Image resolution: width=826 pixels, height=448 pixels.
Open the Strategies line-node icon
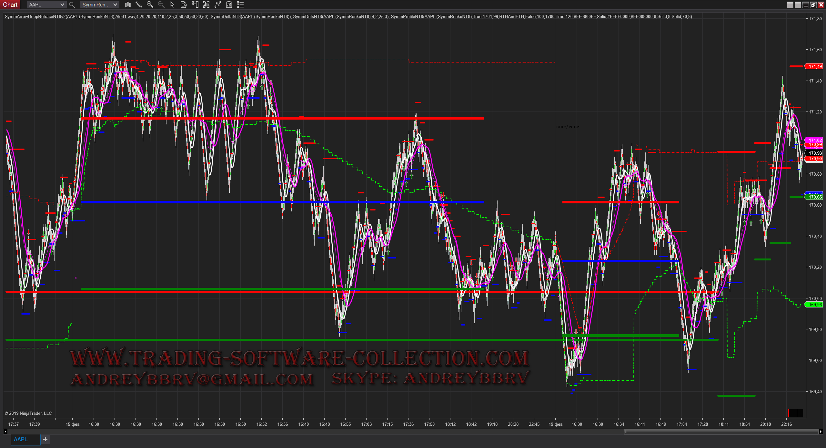[218, 5]
